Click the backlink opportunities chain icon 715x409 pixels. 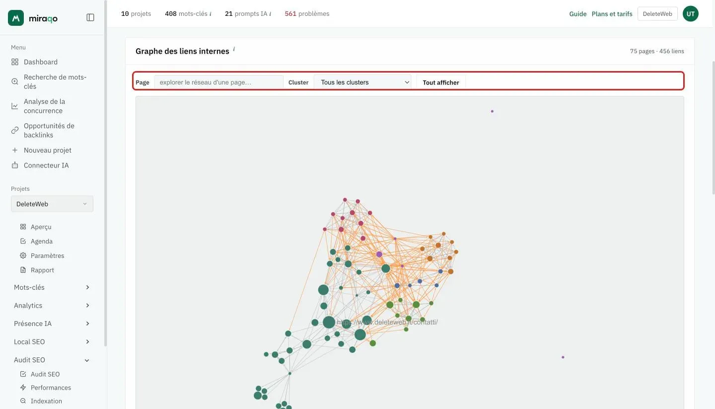[15, 130]
